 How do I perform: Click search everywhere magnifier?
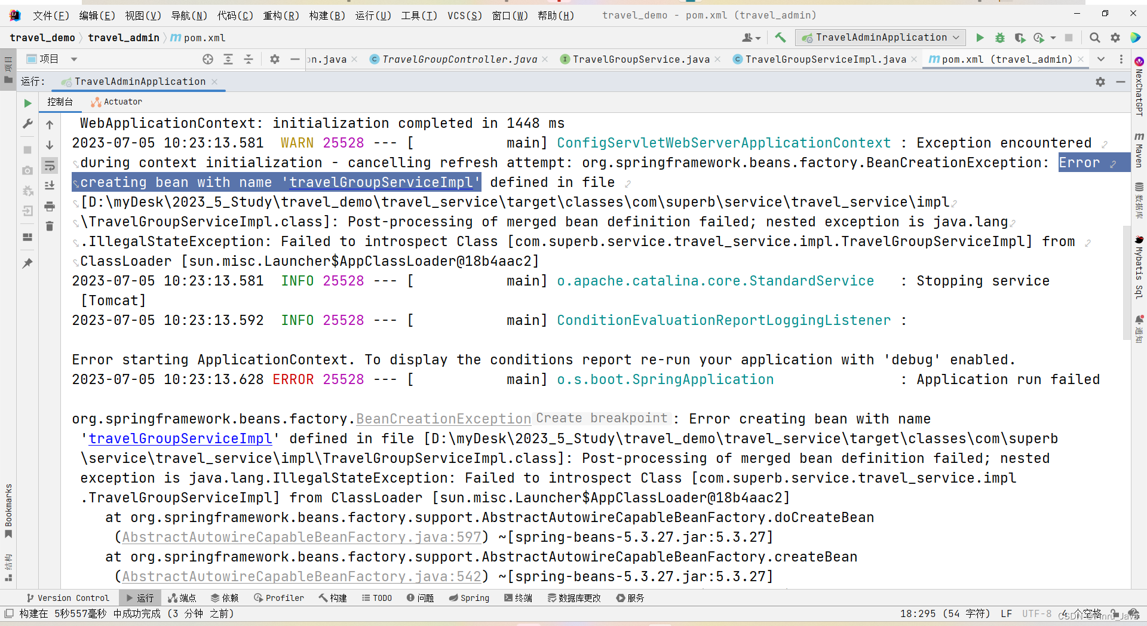point(1094,38)
